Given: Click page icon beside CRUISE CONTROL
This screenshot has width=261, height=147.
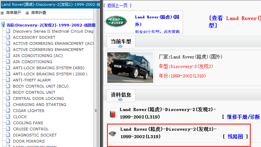Looking at the screenshot, I should (x=8, y=129).
